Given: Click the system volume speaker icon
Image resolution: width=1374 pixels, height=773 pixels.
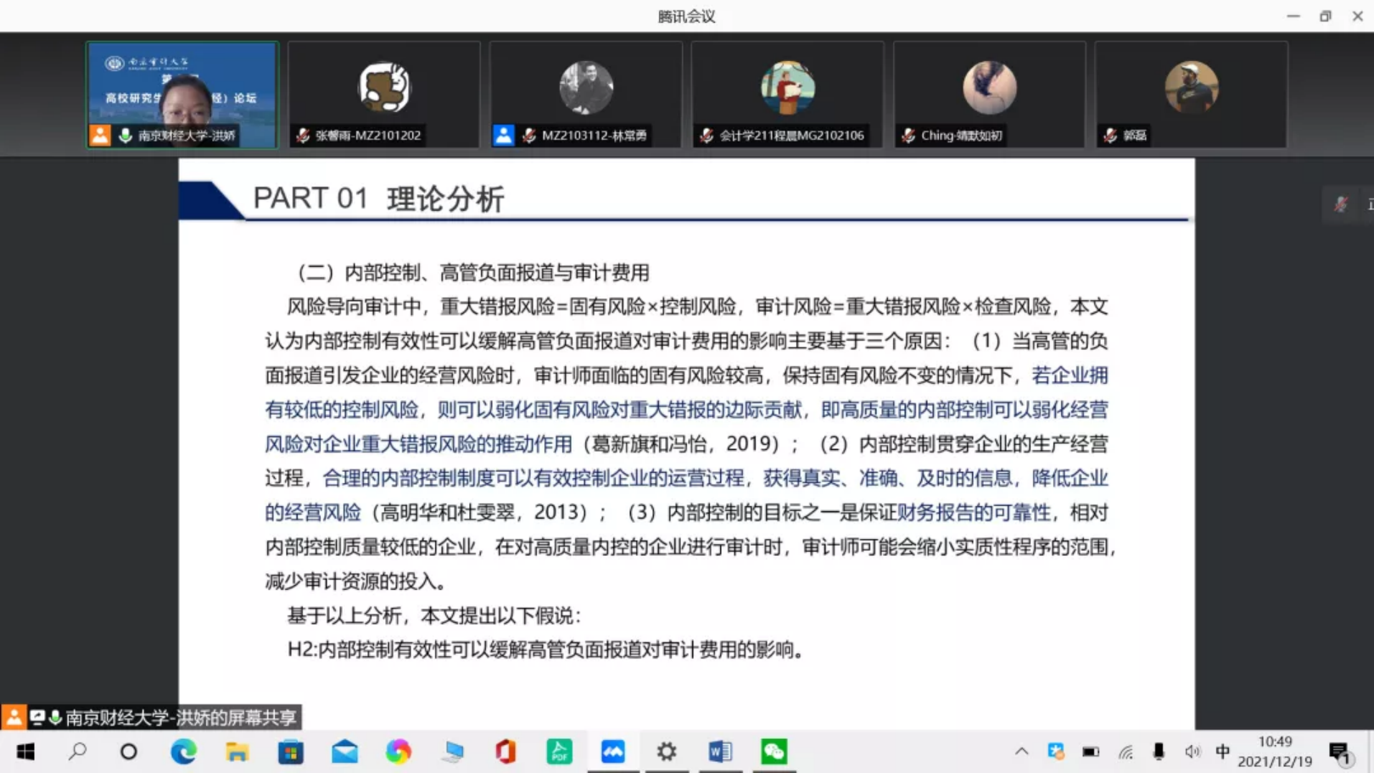Looking at the screenshot, I should pos(1192,752).
